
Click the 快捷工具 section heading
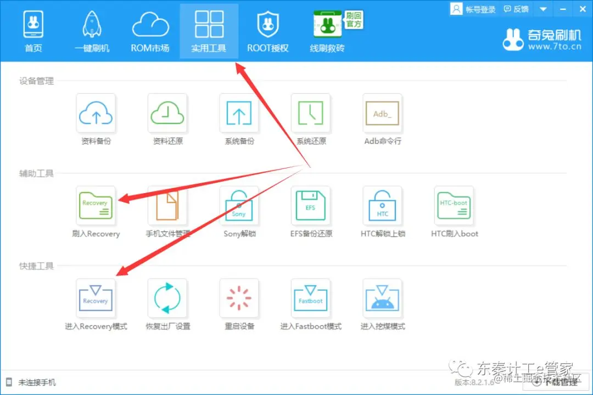[x=36, y=266]
